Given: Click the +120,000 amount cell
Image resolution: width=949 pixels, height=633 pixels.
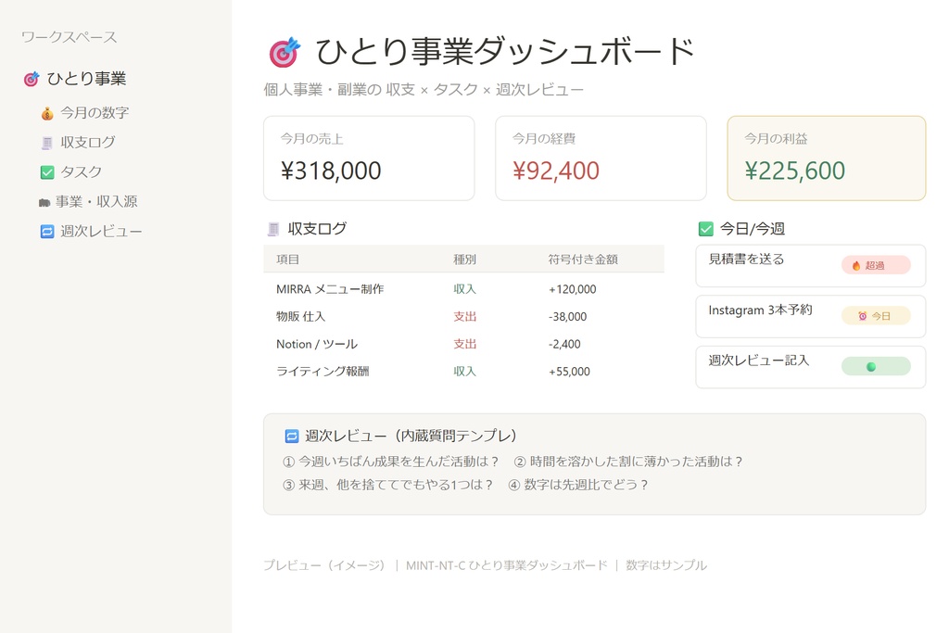Looking at the screenshot, I should coord(573,289).
